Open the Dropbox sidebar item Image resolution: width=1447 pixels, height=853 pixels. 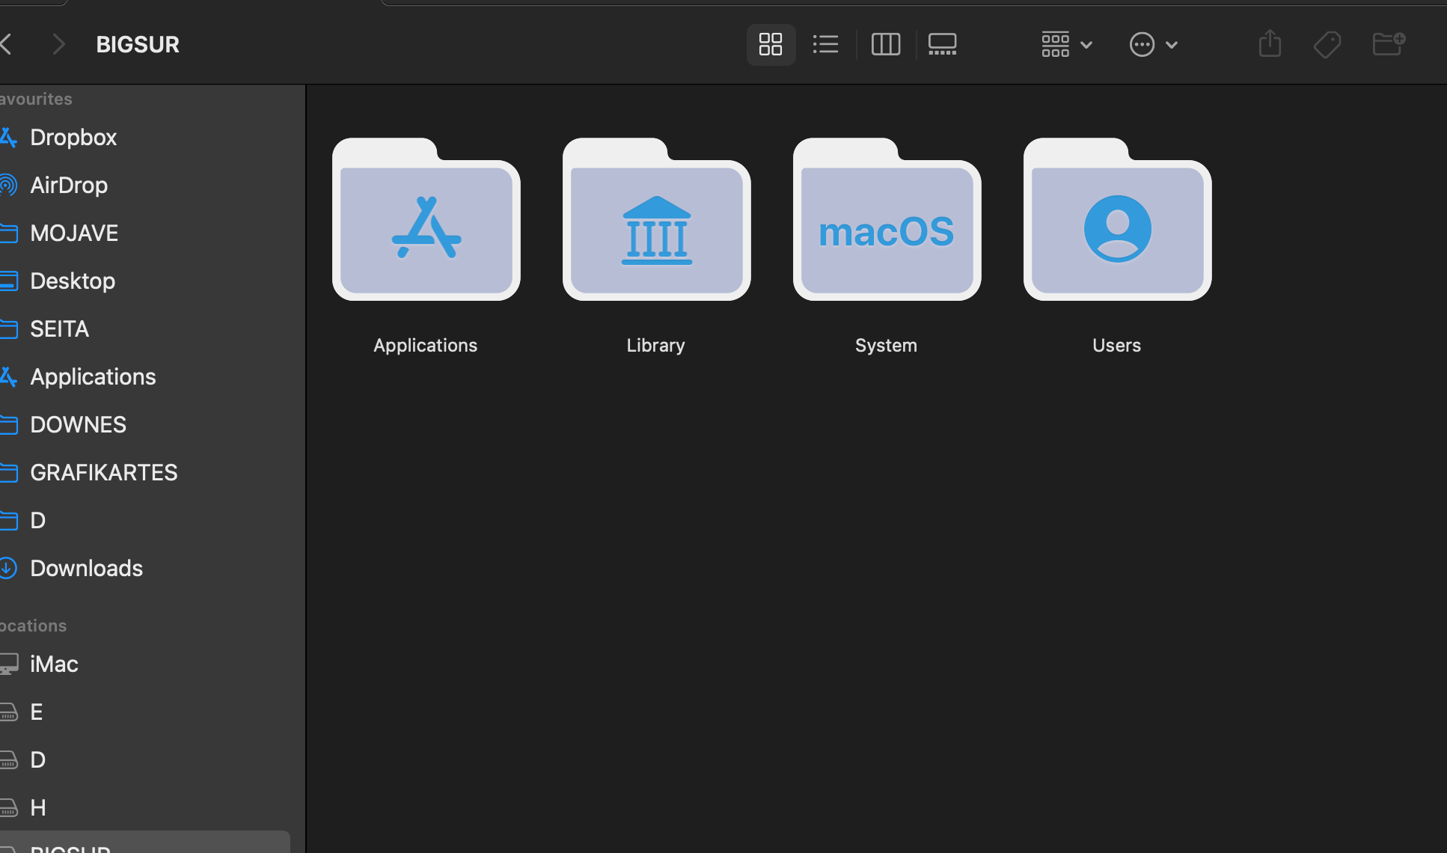(x=73, y=138)
